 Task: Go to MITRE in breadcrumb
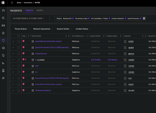(x=37, y=3)
